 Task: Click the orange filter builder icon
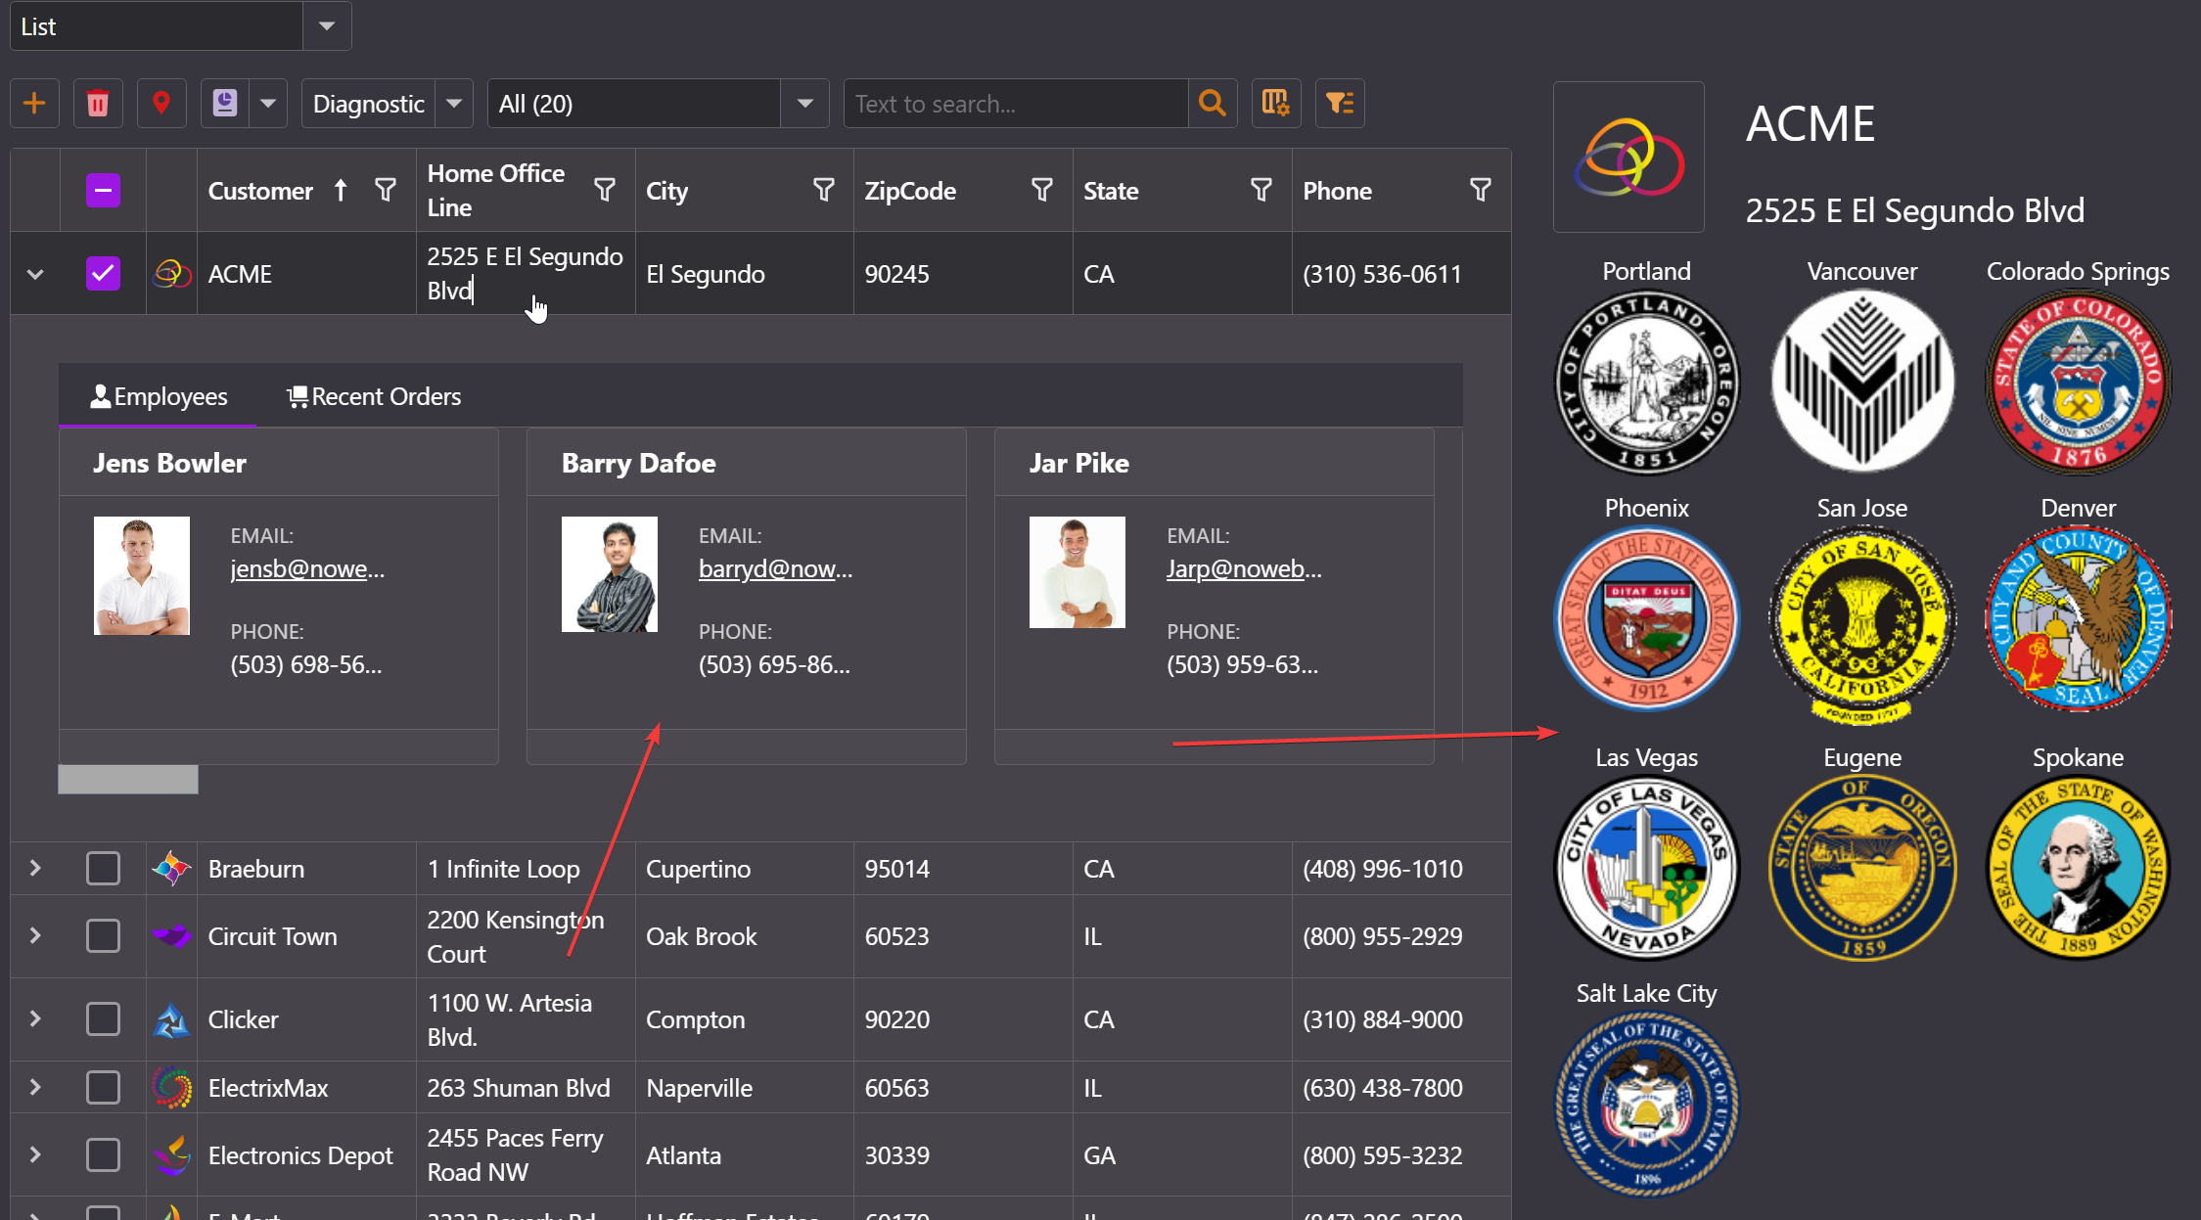point(1339,104)
